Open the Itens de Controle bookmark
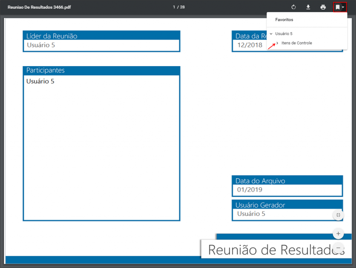The image size is (356, 268). tap(297, 43)
